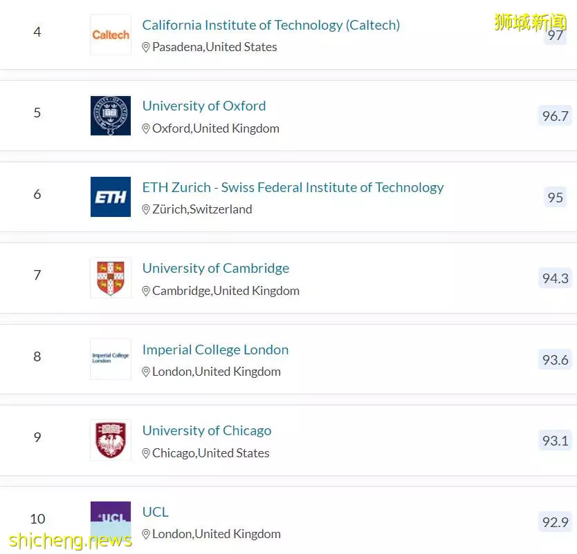Open the University of Cambridge link
The height and width of the screenshot is (554, 577).
[216, 268]
